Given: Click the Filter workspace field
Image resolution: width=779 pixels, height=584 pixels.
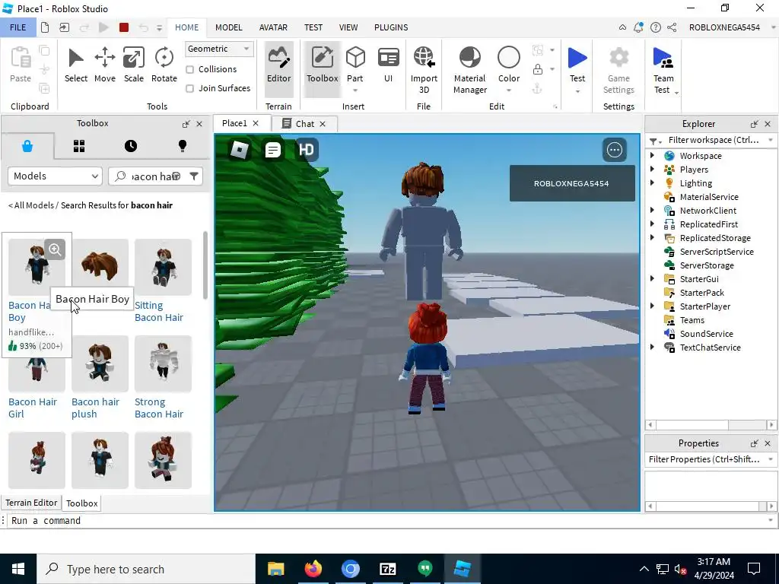Looking at the screenshot, I should coord(713,140).
